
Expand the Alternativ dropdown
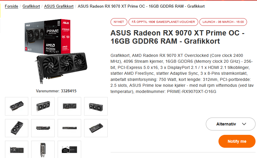[x=231, y=124]
